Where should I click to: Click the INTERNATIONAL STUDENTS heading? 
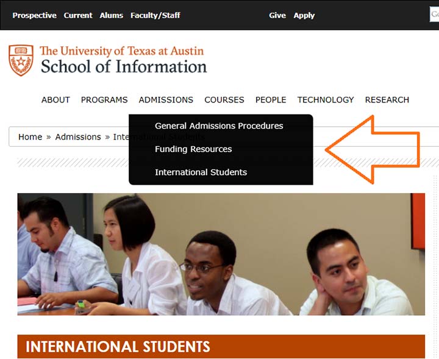(118, 347)
